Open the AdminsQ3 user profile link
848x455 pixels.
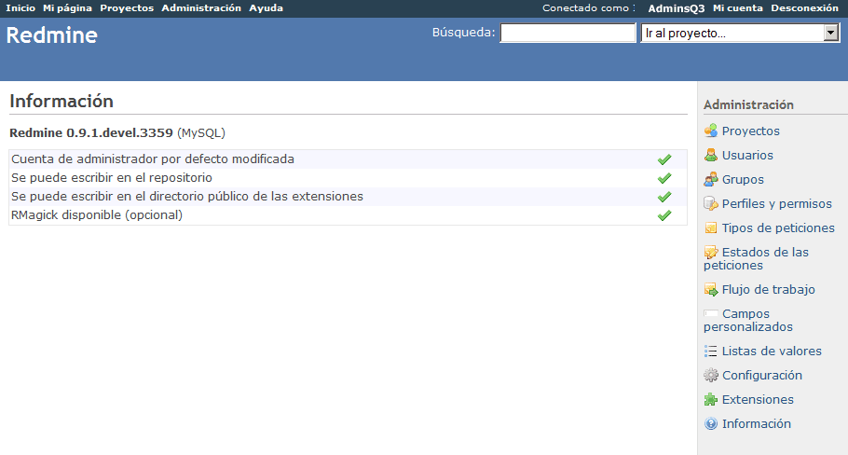pyautogui.click(x=677, y=8)
